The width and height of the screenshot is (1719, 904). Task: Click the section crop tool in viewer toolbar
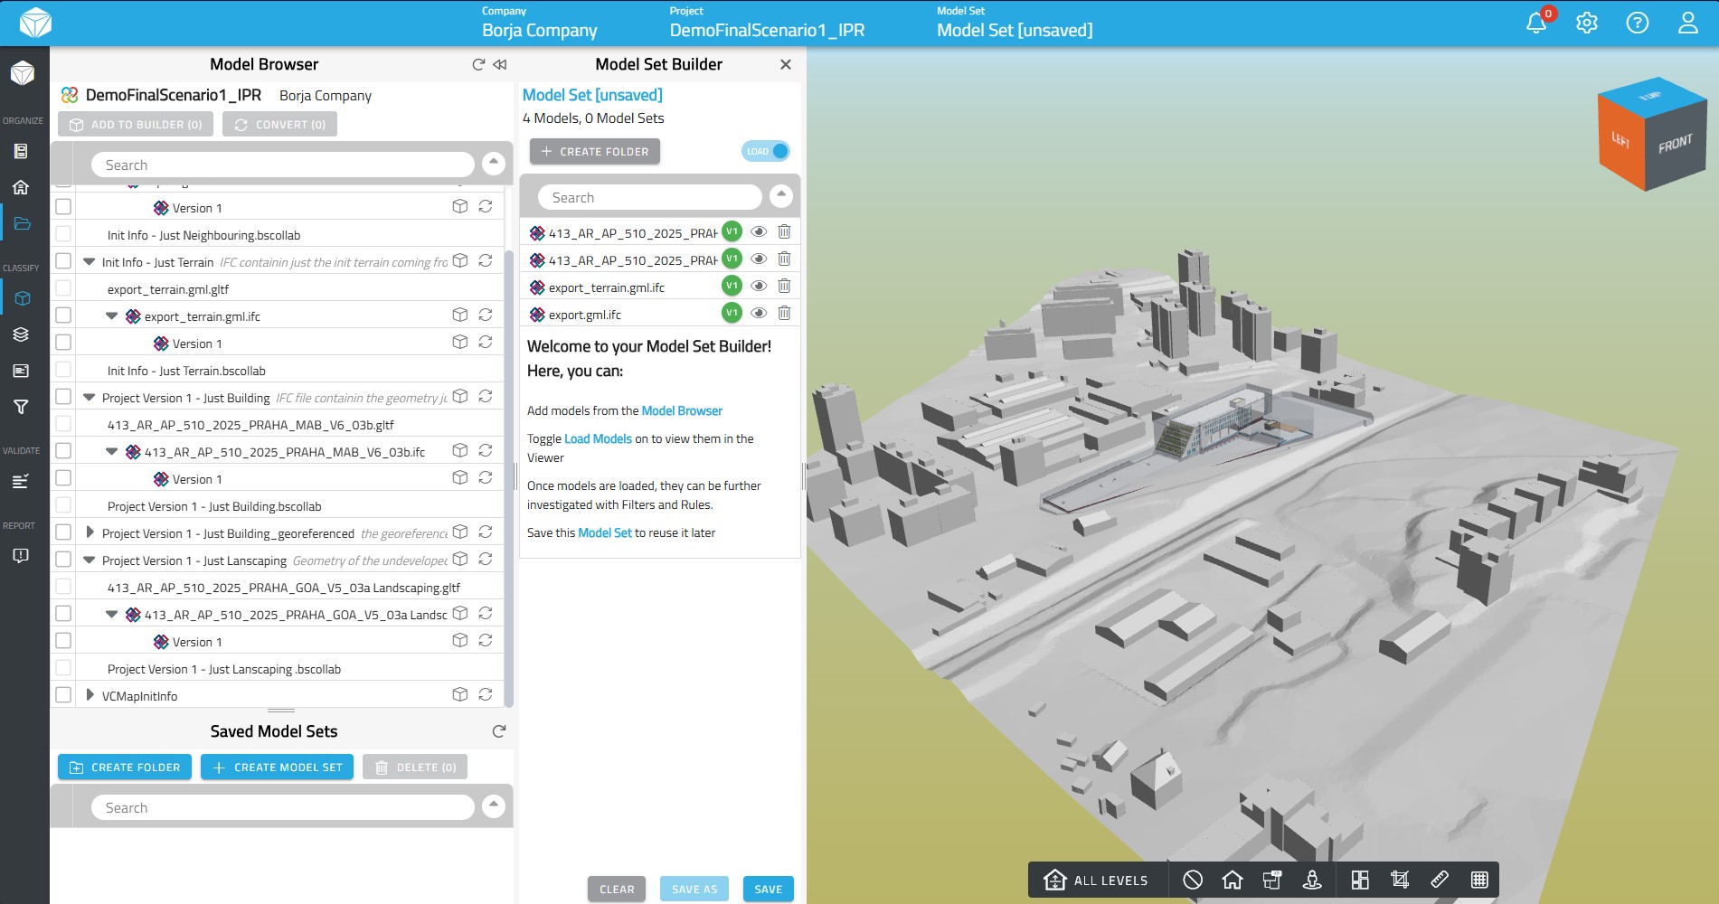[x=1400, y=880]
